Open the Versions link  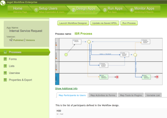point(30,40)
